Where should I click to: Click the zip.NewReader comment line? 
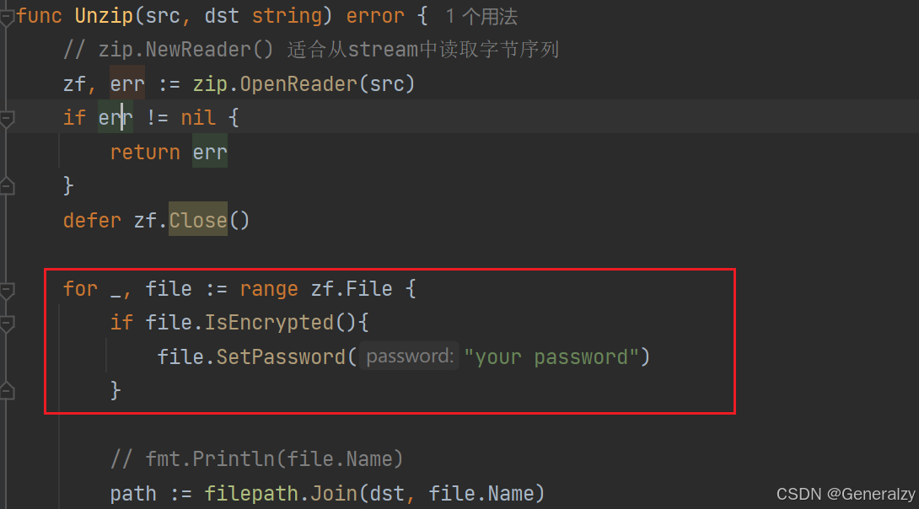coord(310,50)
